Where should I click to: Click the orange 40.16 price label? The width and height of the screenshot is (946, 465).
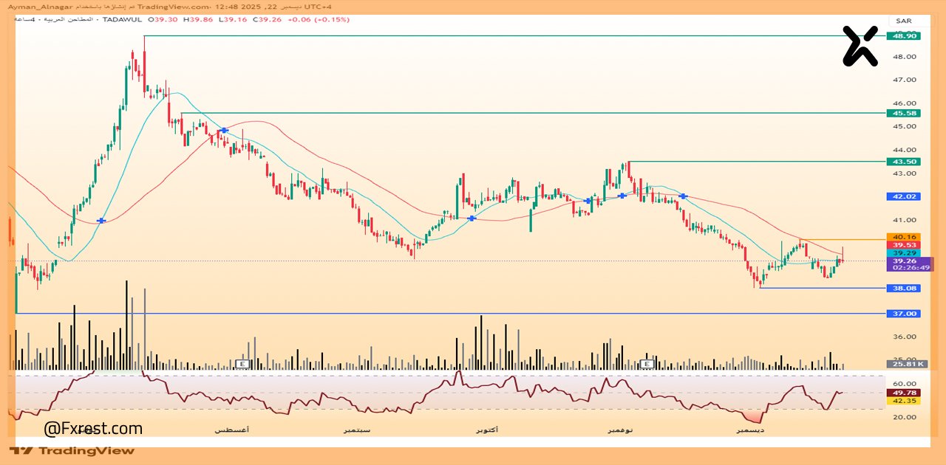tap(905, 237)
